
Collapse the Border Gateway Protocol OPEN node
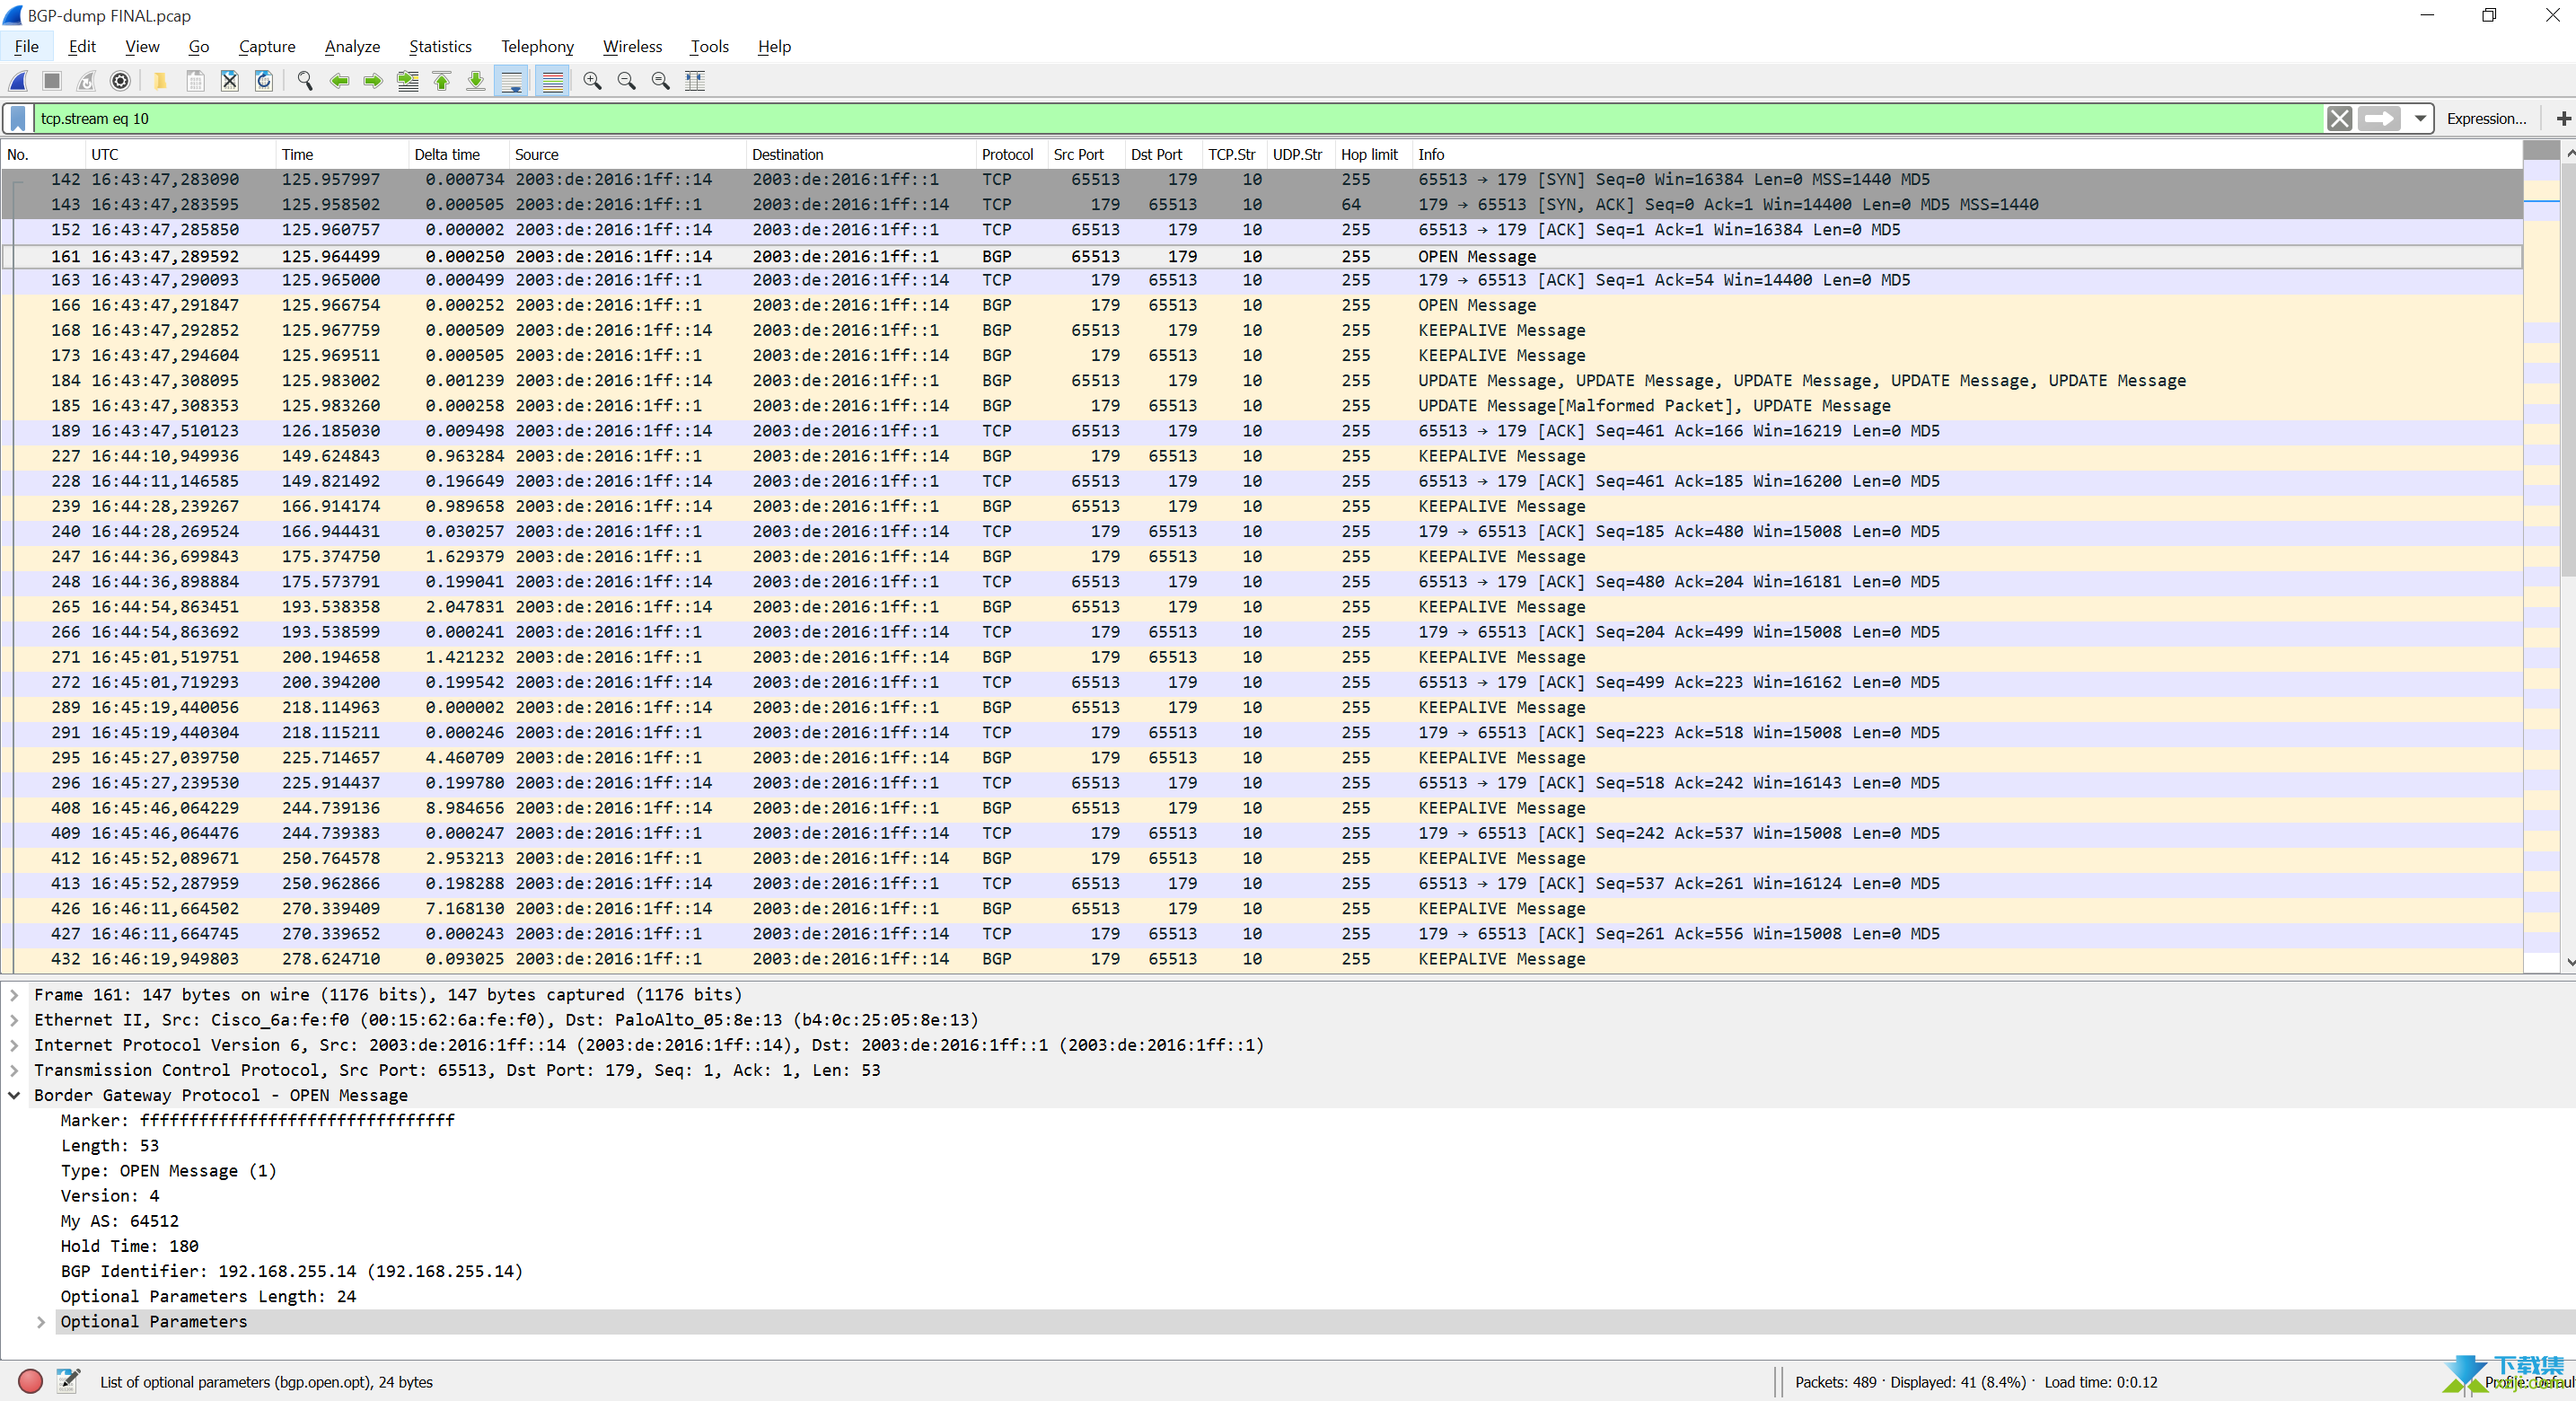pyautogui.click(x=14, y=1095)
